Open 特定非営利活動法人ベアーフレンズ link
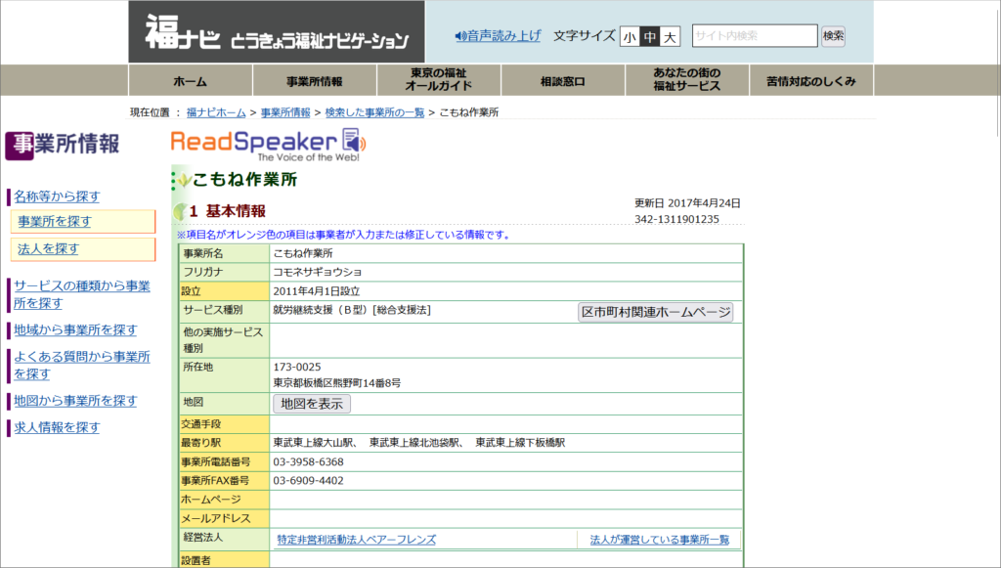Viewport: 1001px width, 568px height. pos(356,540)
